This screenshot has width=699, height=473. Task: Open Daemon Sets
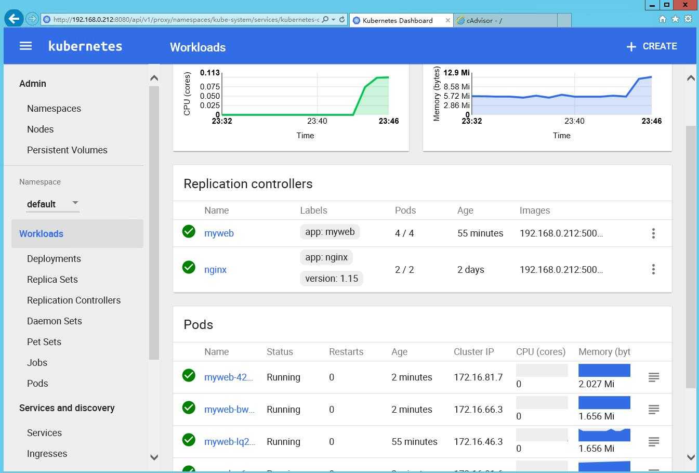(x=55, y=321)
